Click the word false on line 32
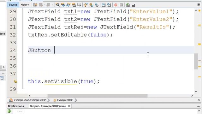The image size is (202, 114). pyautogui.click(x=98, y=35)
